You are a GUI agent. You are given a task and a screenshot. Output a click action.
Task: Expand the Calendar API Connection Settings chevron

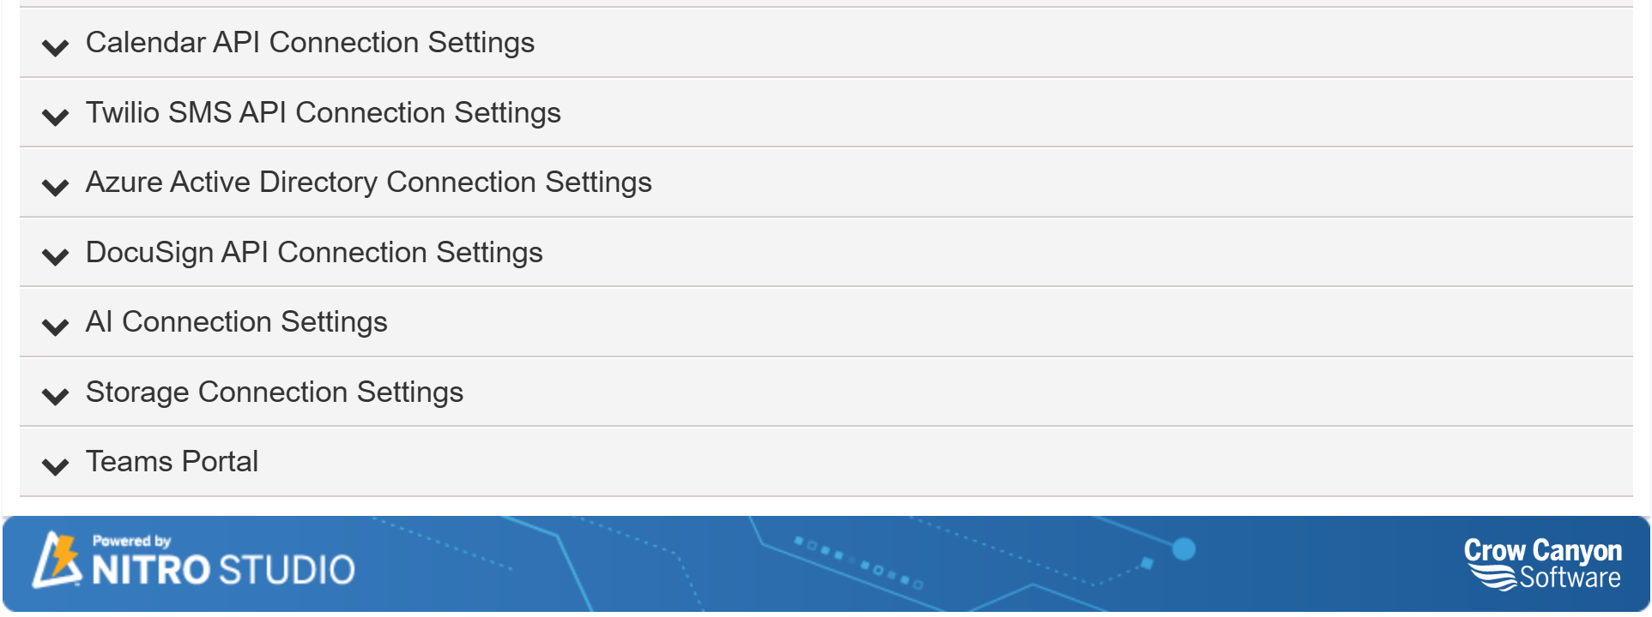pos(56,47)
